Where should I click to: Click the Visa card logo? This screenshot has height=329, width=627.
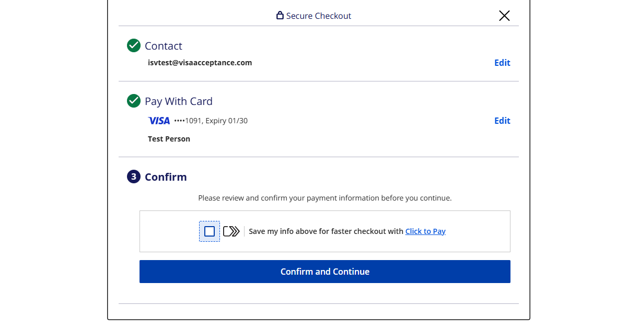[159, 121]
